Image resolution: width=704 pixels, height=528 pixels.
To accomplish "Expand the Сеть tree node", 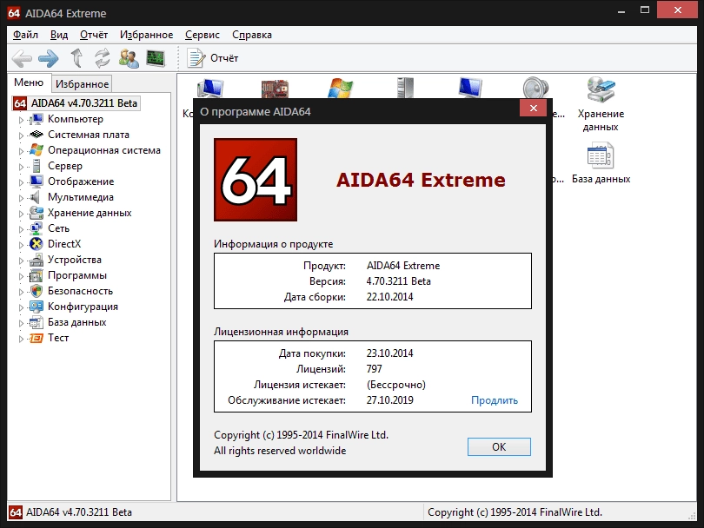I will [21, 229].
